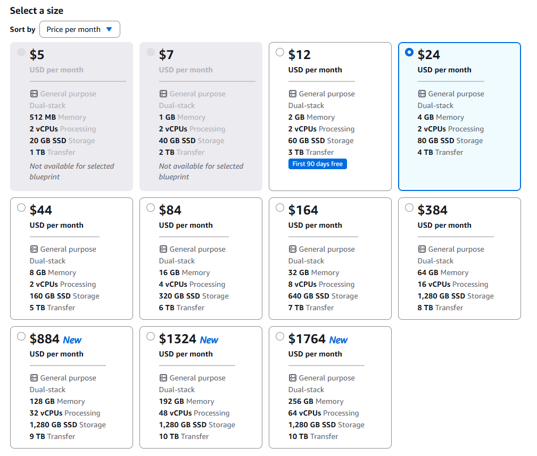The height and width of the screenshot is (456, 537).
Task: Select the $164 per month radio button
Action: [280, 208]
